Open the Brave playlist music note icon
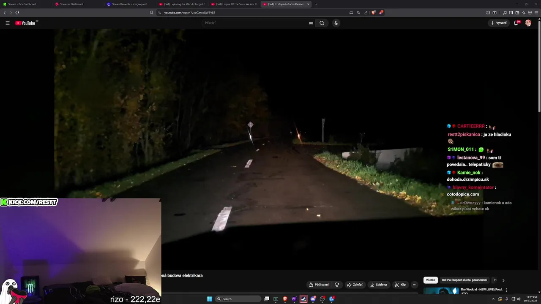Screen dimensions: 541x304 tap(505, 13)
